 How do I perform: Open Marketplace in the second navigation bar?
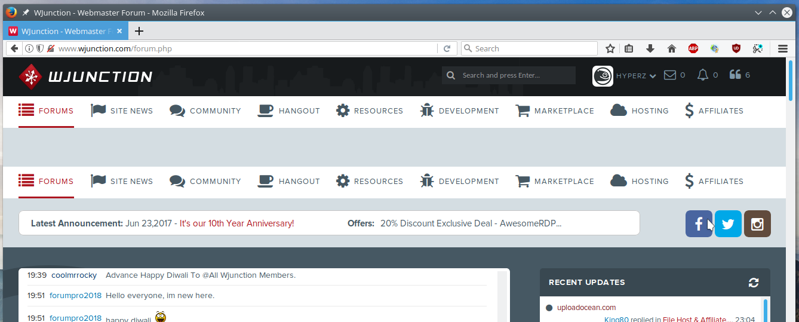click(x=554, y=181)
